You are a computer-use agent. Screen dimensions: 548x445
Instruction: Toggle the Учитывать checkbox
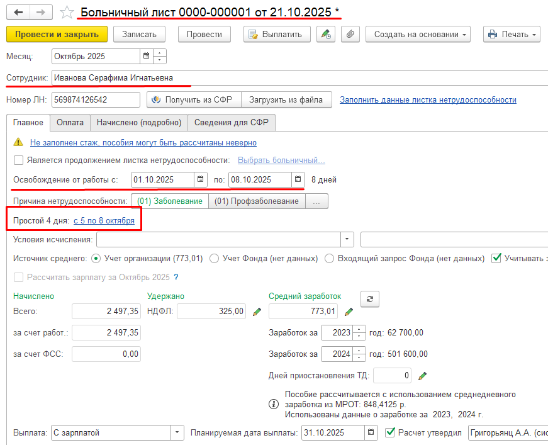pos(496,258)
